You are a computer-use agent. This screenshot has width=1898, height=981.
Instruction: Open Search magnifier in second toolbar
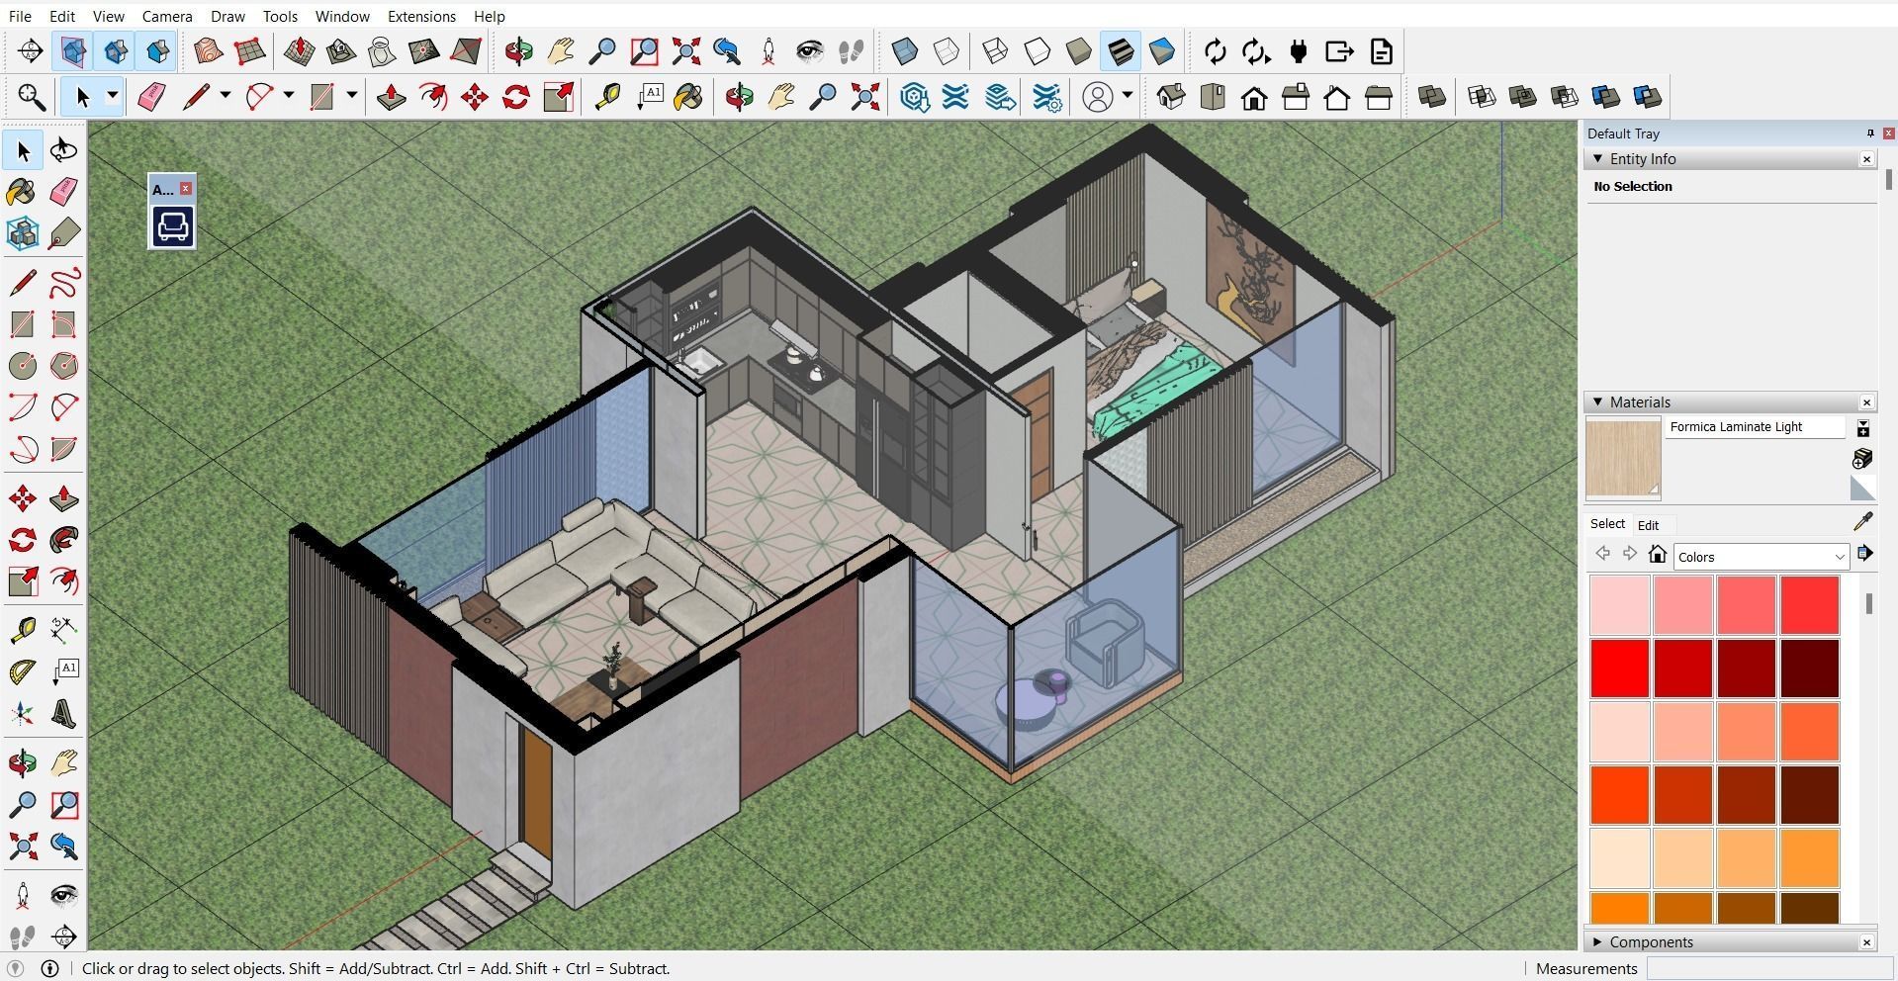click(31, 97)
